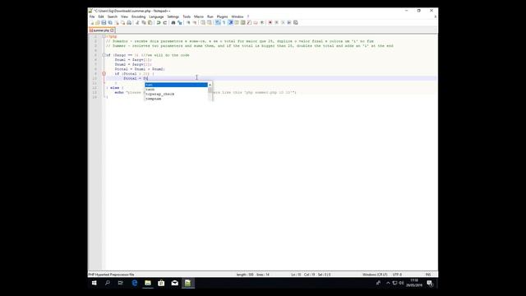Close the summer.php tab with its X

(112, 30)
